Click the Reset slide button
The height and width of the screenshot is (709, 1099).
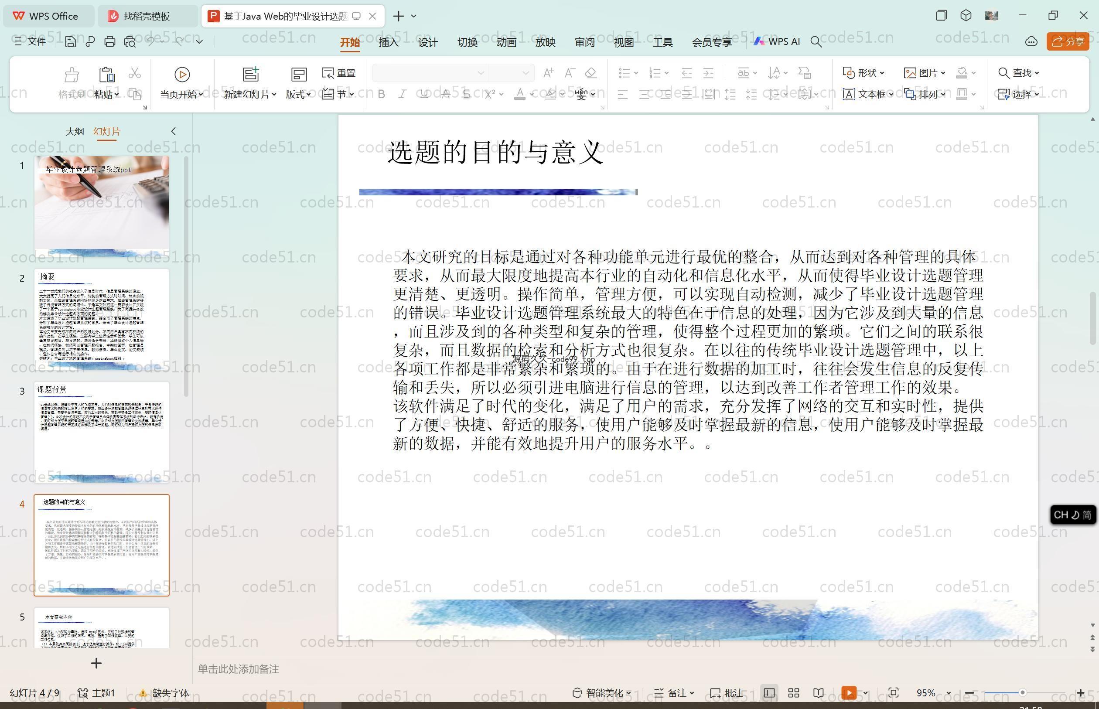point(338,73)
